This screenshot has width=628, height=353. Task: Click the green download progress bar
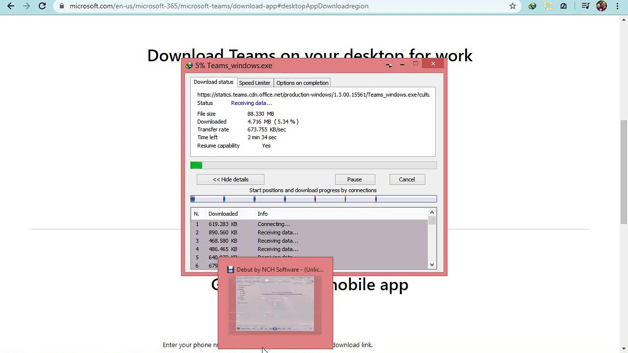314,165
